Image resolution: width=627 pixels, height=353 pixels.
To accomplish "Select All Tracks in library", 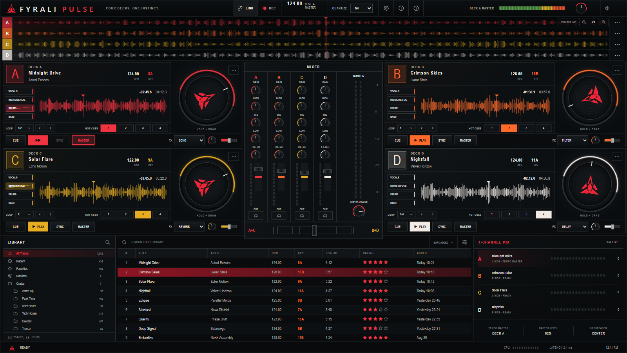I will click(59, 253).
